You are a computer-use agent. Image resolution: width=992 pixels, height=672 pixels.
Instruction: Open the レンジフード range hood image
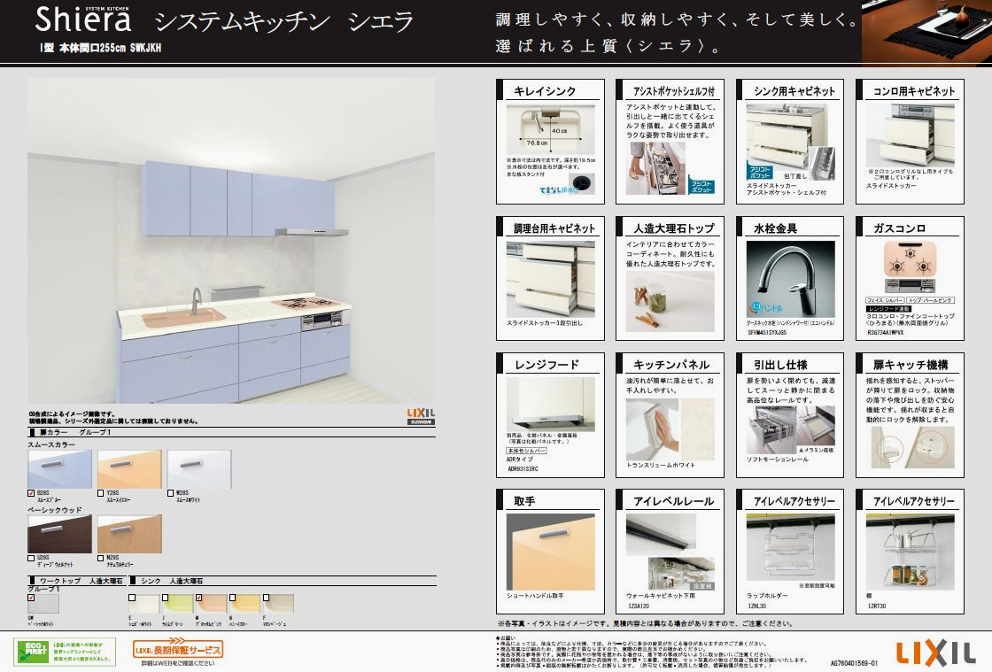550,404
